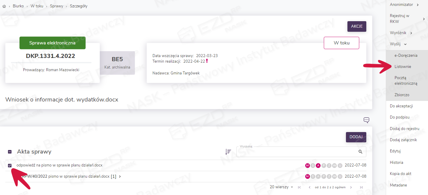Open the comments speech bubble icon
This screenshot has height=195, width=428.
pyautogui.click(x=366, y=120)
